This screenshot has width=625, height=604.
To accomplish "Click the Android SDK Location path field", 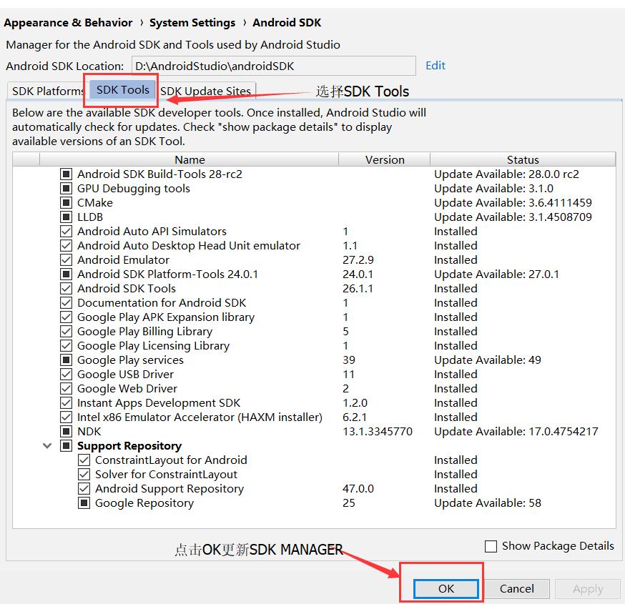I will coord(273,66).
